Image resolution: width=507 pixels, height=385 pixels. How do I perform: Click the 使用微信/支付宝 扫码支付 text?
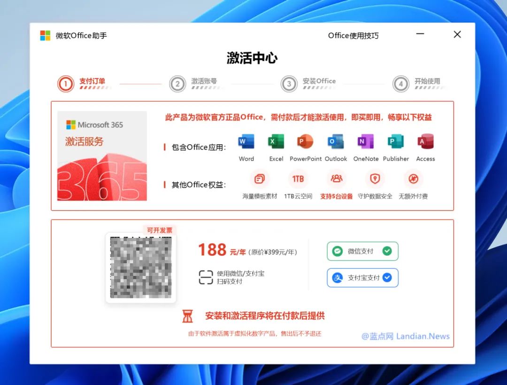240,277
